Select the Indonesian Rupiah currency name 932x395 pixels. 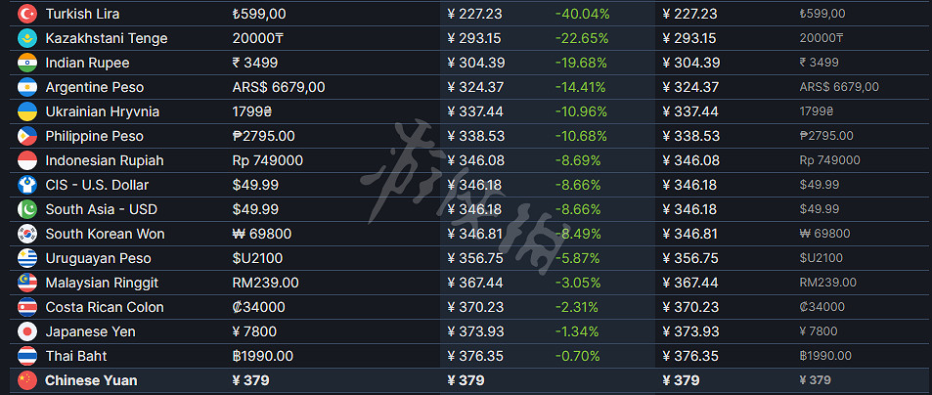click(x=105, y=160)
